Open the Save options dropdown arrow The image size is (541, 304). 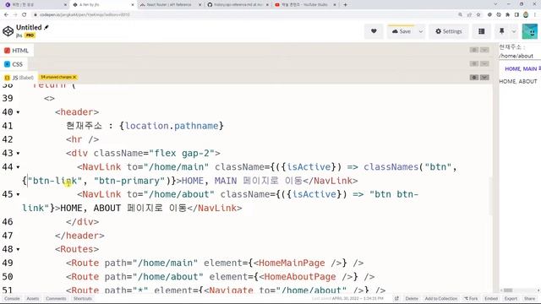[x=421, y=31]
